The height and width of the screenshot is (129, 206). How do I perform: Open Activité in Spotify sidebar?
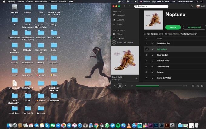coord(121,20)
